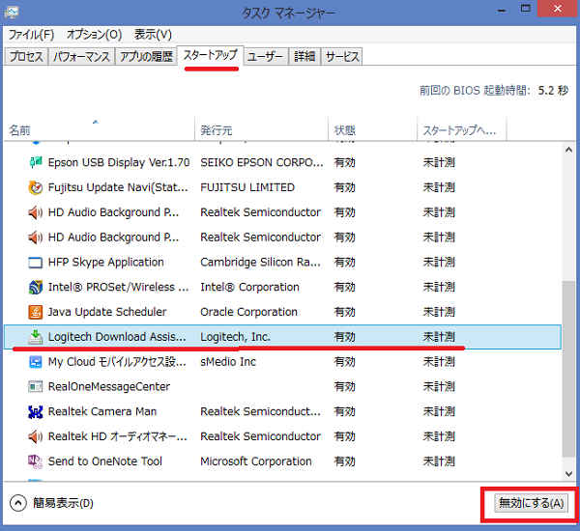Sort list by 発行元 column header

tap(218, 130)
